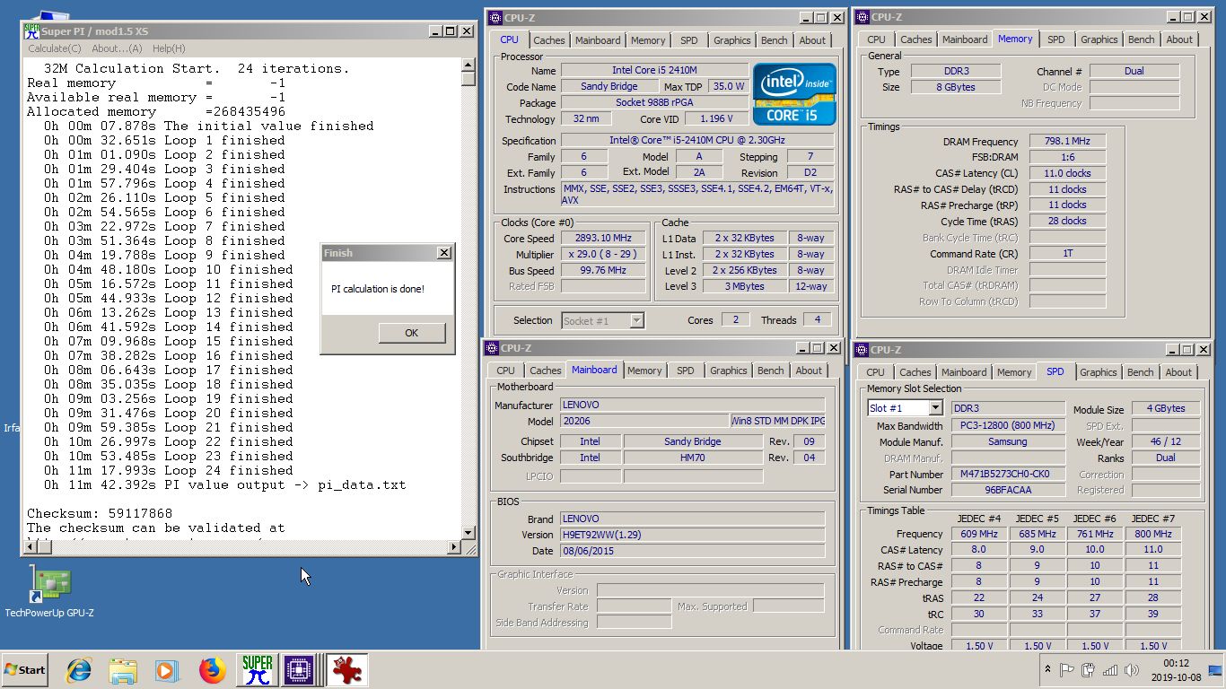Select Graphics tab in CPU-Z CPU window
The width and height of the screenshot is (1226, 689).
click(x=732, y=40)
